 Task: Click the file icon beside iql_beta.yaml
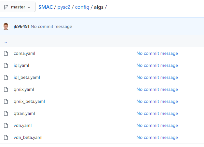(x=6, y=77)
